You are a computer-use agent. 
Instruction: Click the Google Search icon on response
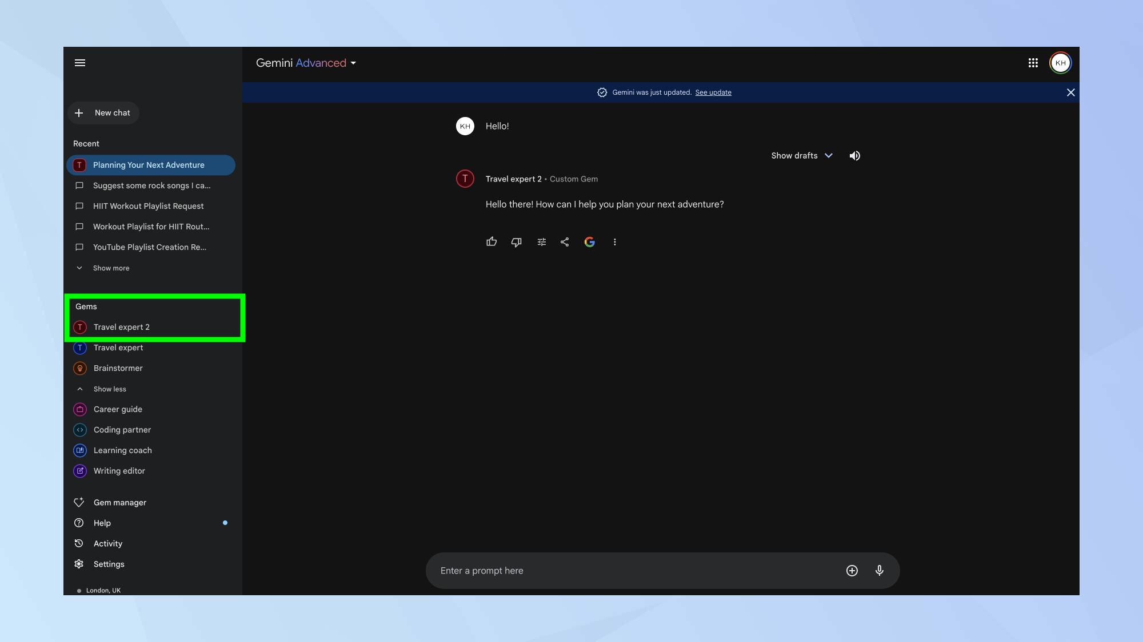point(590,241)
